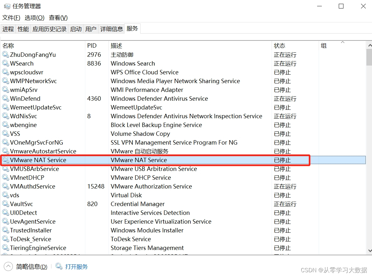
Task: Click the VMAuthdService gear icon
Action: tap(6, 186)
